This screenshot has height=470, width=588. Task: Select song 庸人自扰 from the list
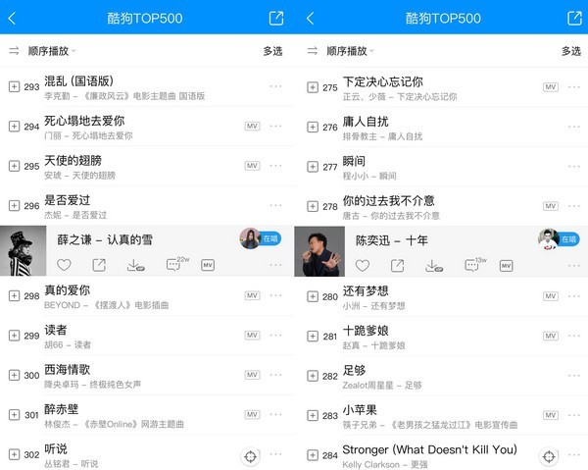[x=441, y=128]
